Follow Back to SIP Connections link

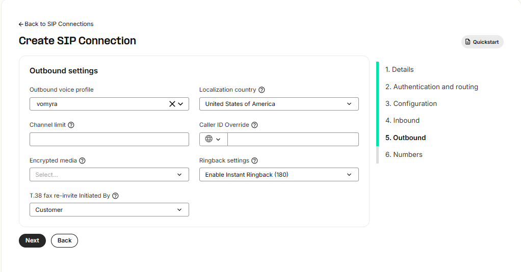[56, 24]
